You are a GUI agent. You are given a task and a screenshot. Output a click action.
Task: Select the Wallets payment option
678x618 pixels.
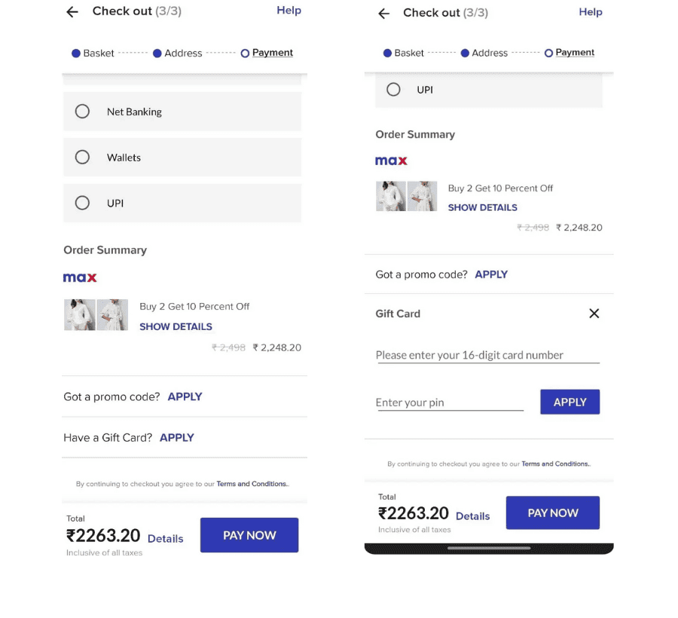[x=182, y=157]
